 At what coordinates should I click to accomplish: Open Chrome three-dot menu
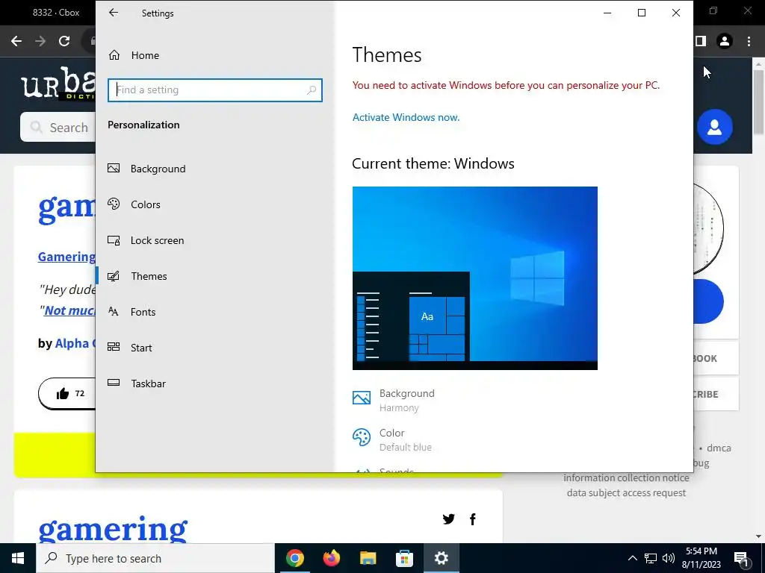click(749, 42)
